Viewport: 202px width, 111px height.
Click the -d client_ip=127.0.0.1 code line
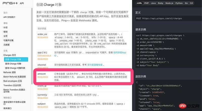150,59
